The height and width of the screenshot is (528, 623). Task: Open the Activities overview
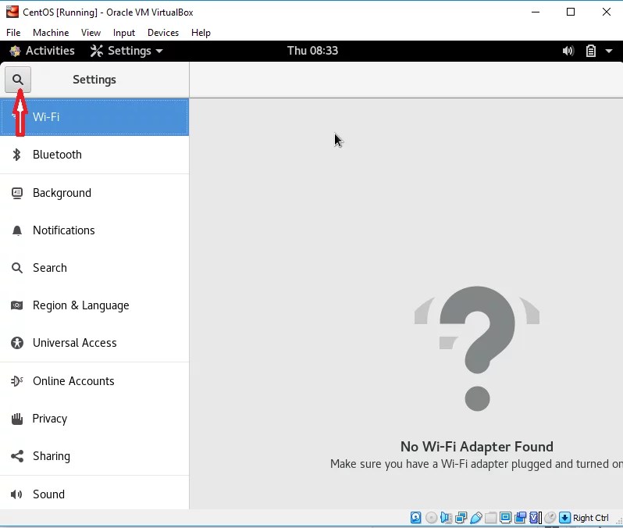point(42,51)
